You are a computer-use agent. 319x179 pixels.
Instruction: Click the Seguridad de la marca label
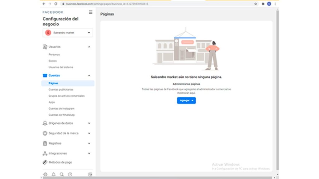click(x=64, y=133)
